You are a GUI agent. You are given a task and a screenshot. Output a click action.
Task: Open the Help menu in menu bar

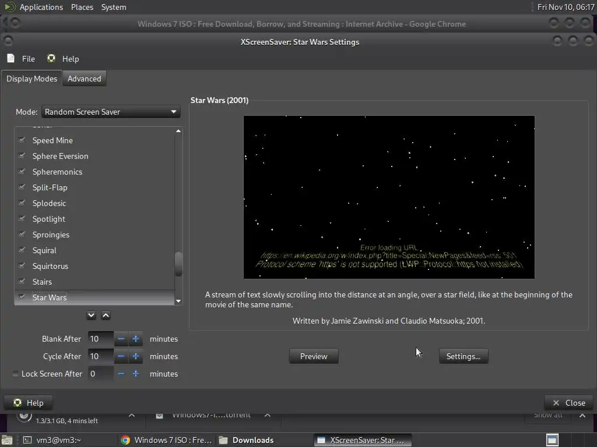point(63,59)
